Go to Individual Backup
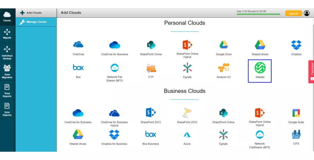Screen dimensions: 314x160 pyautogui.click(x=7, y=52)
